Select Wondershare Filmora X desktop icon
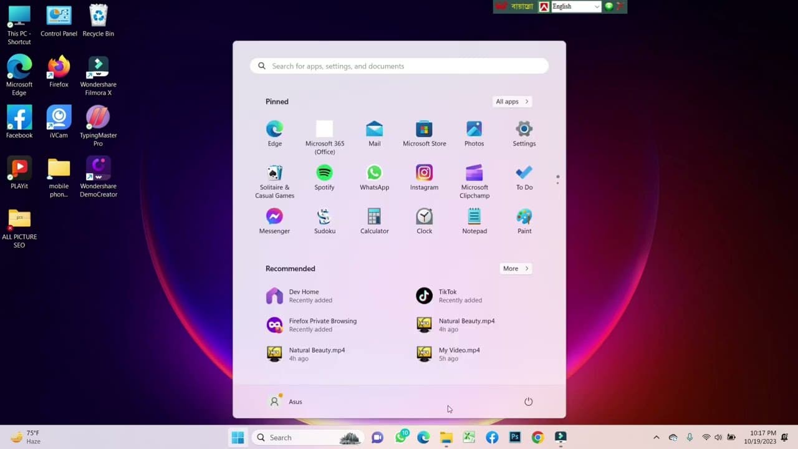The width and height of the screenshot is (798, 449). (x=98, y=75)
